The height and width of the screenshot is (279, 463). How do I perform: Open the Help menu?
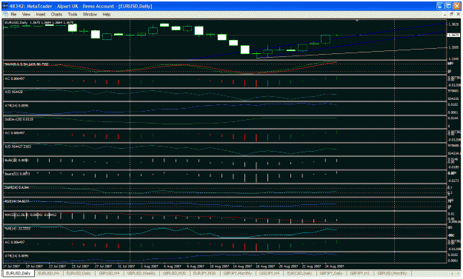[x=106, y=14]
